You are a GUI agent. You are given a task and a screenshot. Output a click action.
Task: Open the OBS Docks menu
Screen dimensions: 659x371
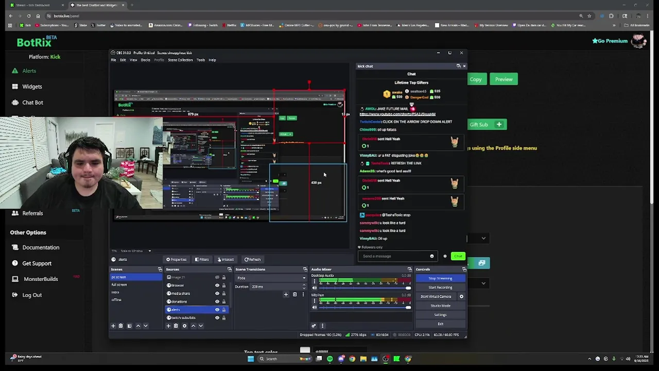146,60
